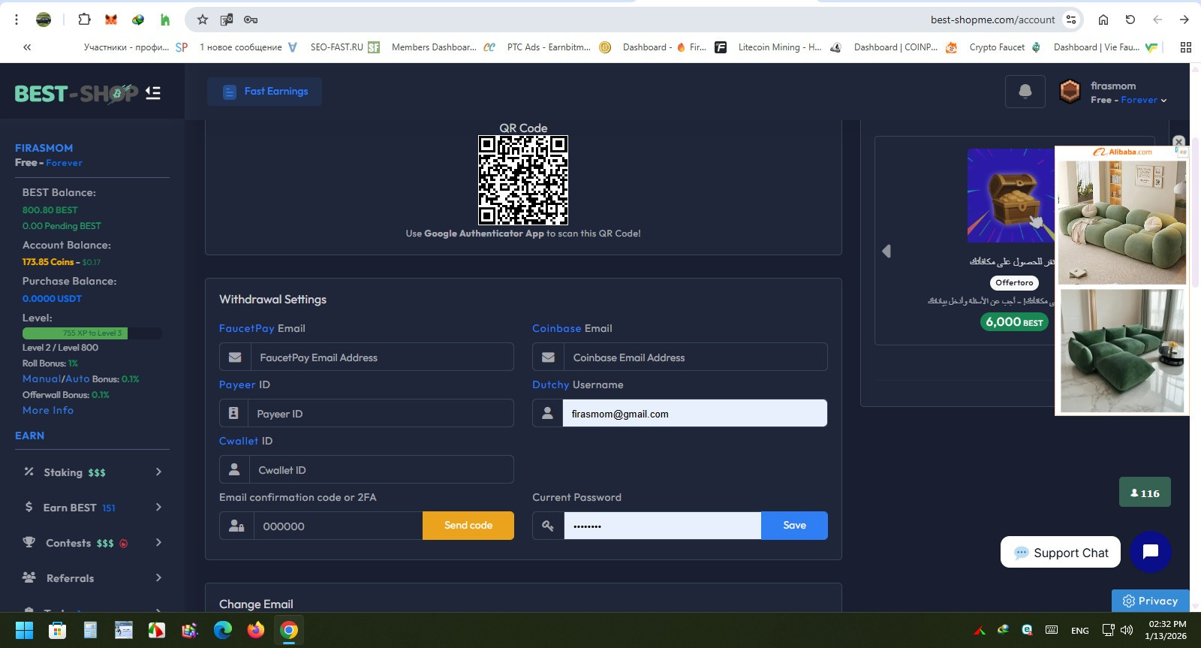Open Chrome three-dot menu
The height and width of the screenshot is (648, 1201).
tap(17, 20)
